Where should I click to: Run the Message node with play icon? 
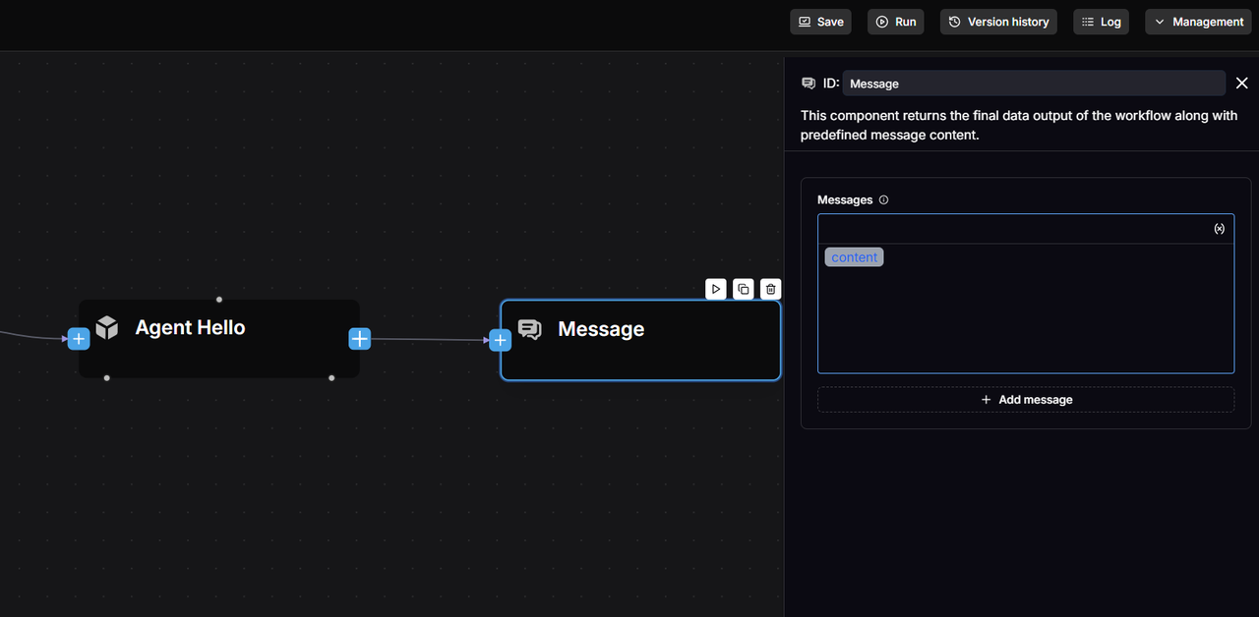point(716,289)
